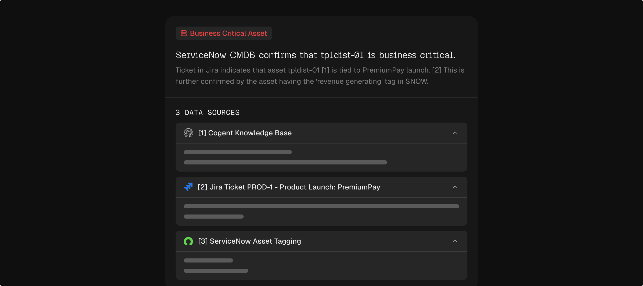Select the Cogent Knowledge Base title
The width and height of the screenshot is (643, 286).
pyautogui.click(x=245, y=133)
